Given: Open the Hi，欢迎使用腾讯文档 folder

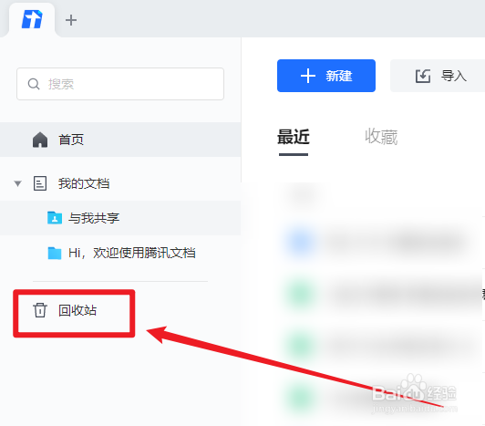Looking at the screenshot, I should [120, 253].
